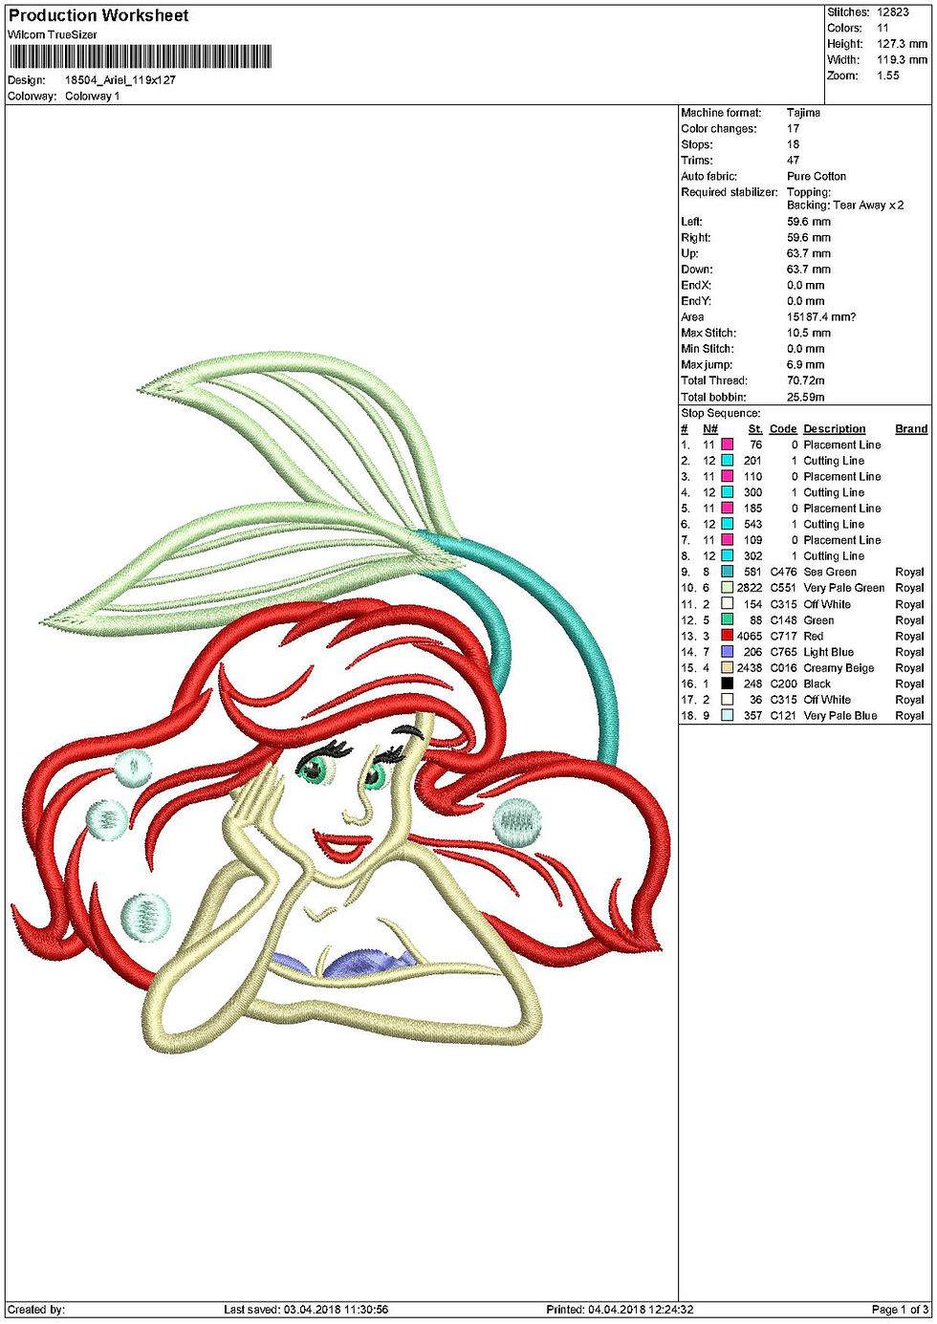This screenshot has width=937, height=1324.
Task: Select thread code C476
Action: pyautogui.click(x=783, y=573)
